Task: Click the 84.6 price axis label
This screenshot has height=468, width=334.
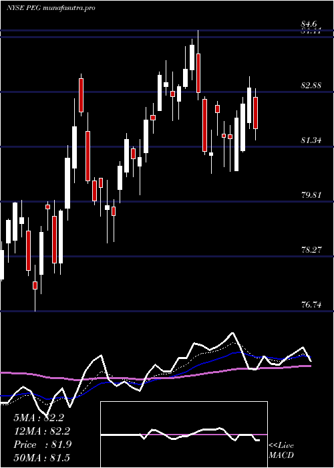Action: click(x=310, y=24)
